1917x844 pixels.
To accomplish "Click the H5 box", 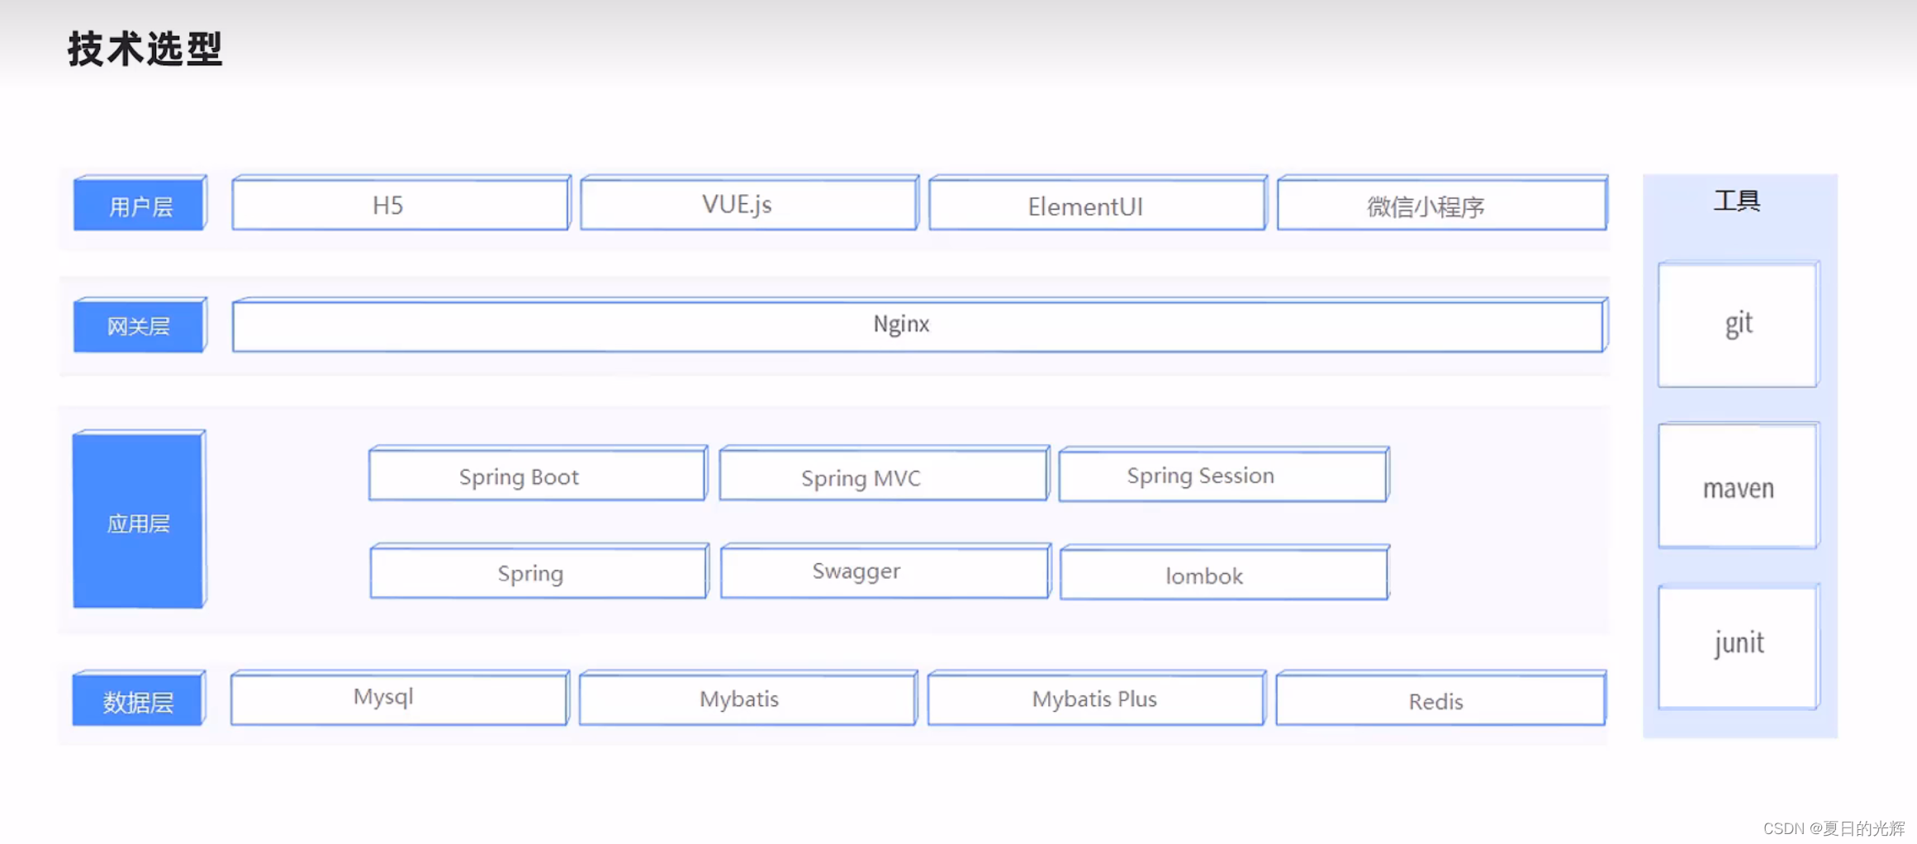I will (x=401, y=203).
